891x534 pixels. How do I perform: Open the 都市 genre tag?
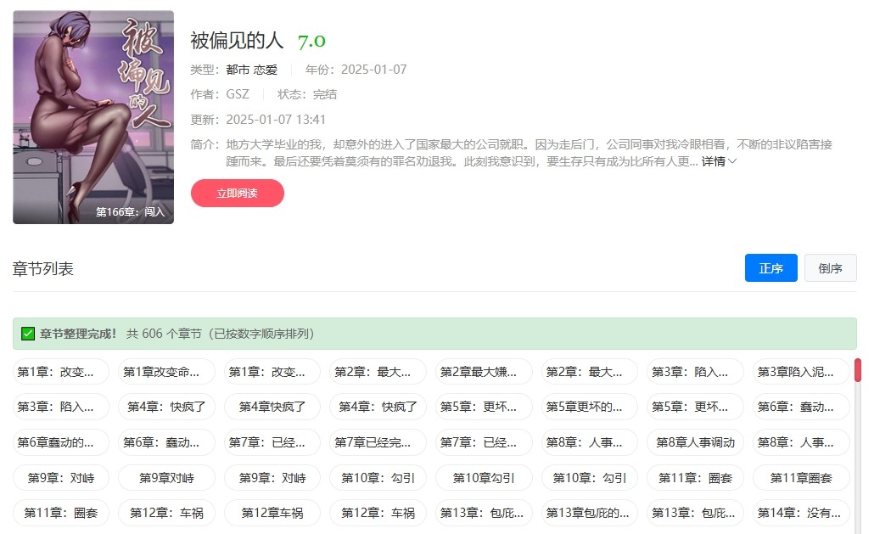233,70
